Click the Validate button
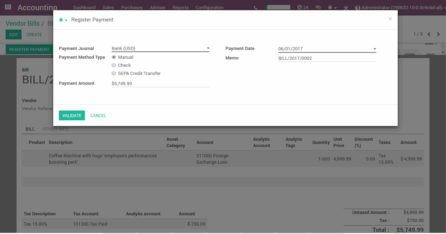Screen dimensions: 446x234 72,115
